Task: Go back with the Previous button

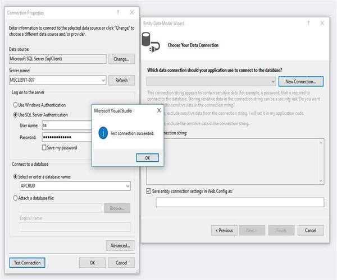Action: tap(224, 230)
